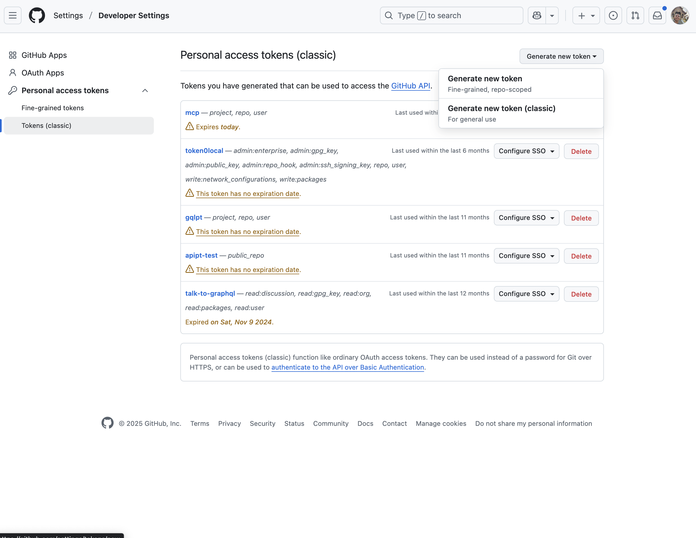Viewport: 696px width, 538px height.
Task: Delete the gqlpt token
Action: tap(581, 218)
